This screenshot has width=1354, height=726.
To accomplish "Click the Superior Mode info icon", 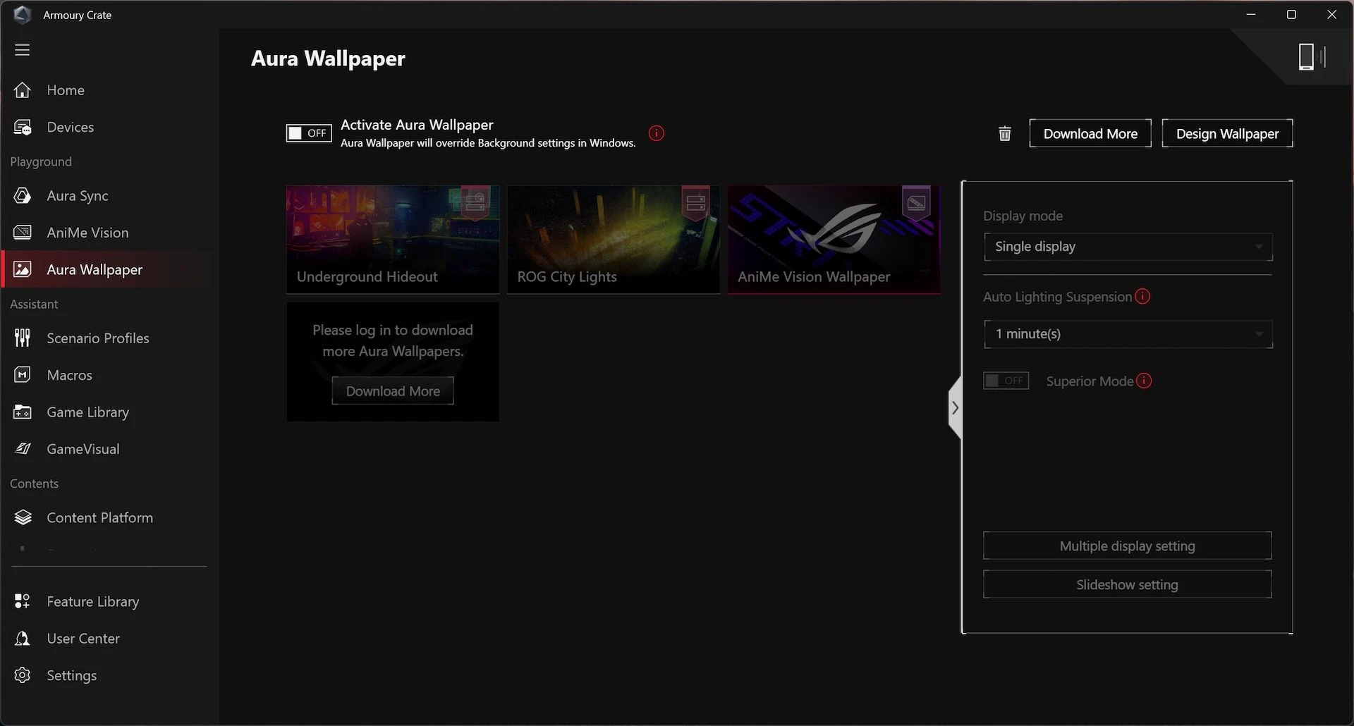I will pos(1144,381).
